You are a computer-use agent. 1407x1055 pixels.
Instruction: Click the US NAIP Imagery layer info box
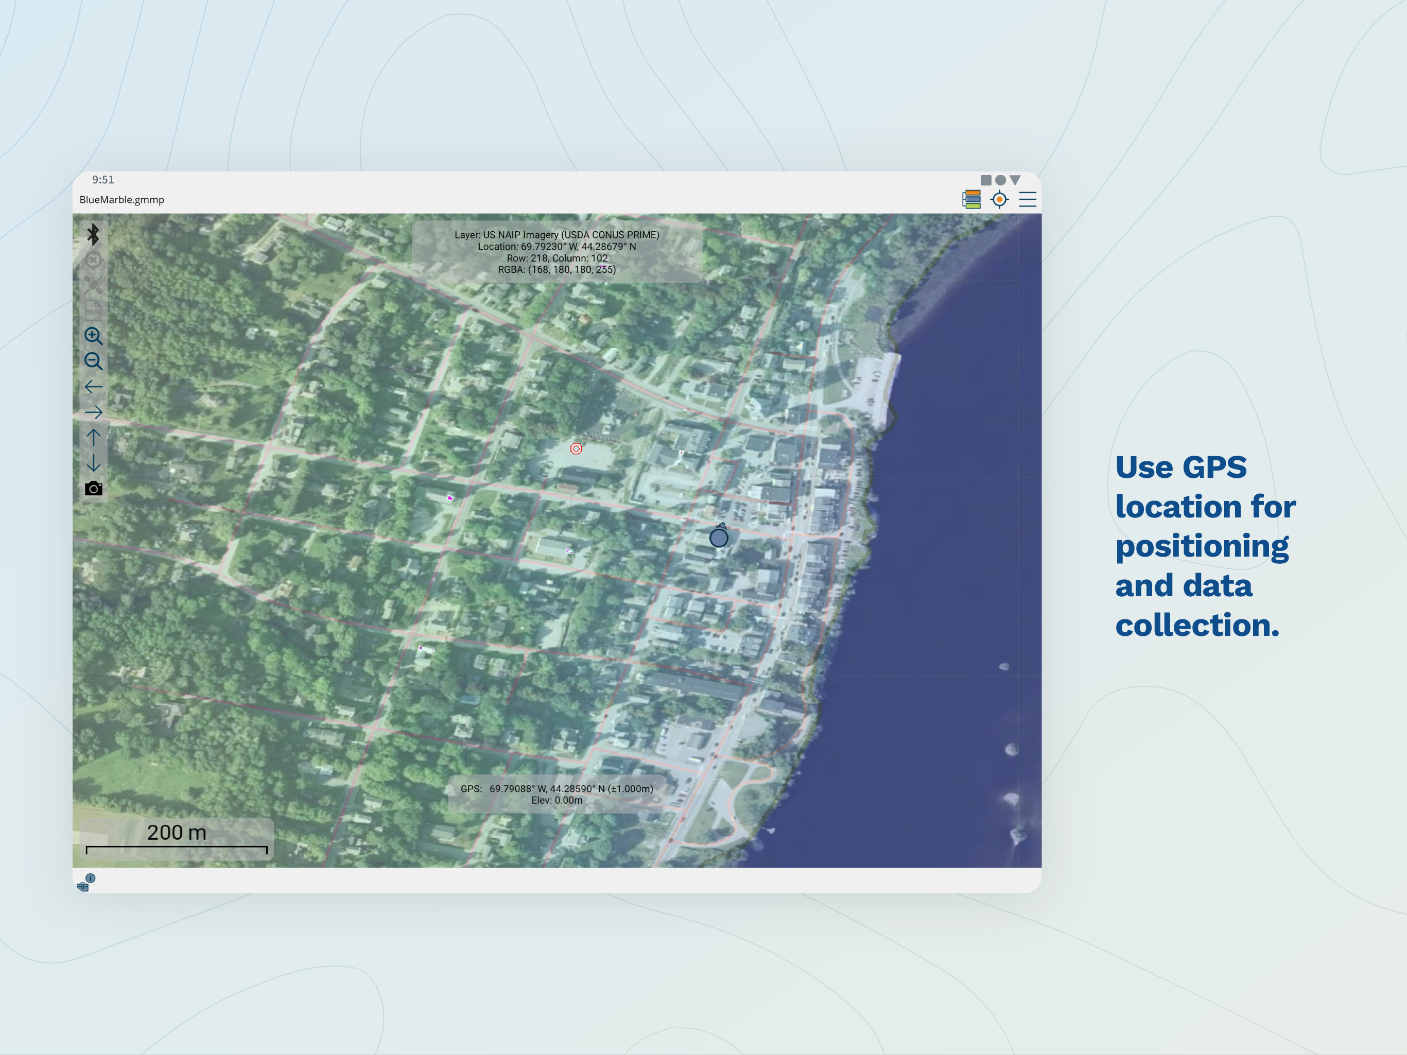[x=557, y=252]
